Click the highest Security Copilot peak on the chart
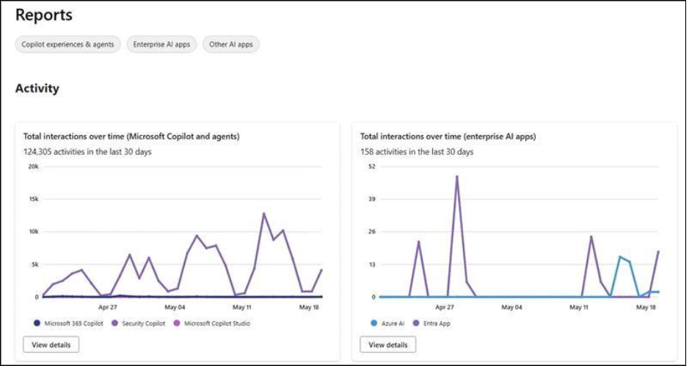This screenshot has width=689, height=366. [263, 213]
